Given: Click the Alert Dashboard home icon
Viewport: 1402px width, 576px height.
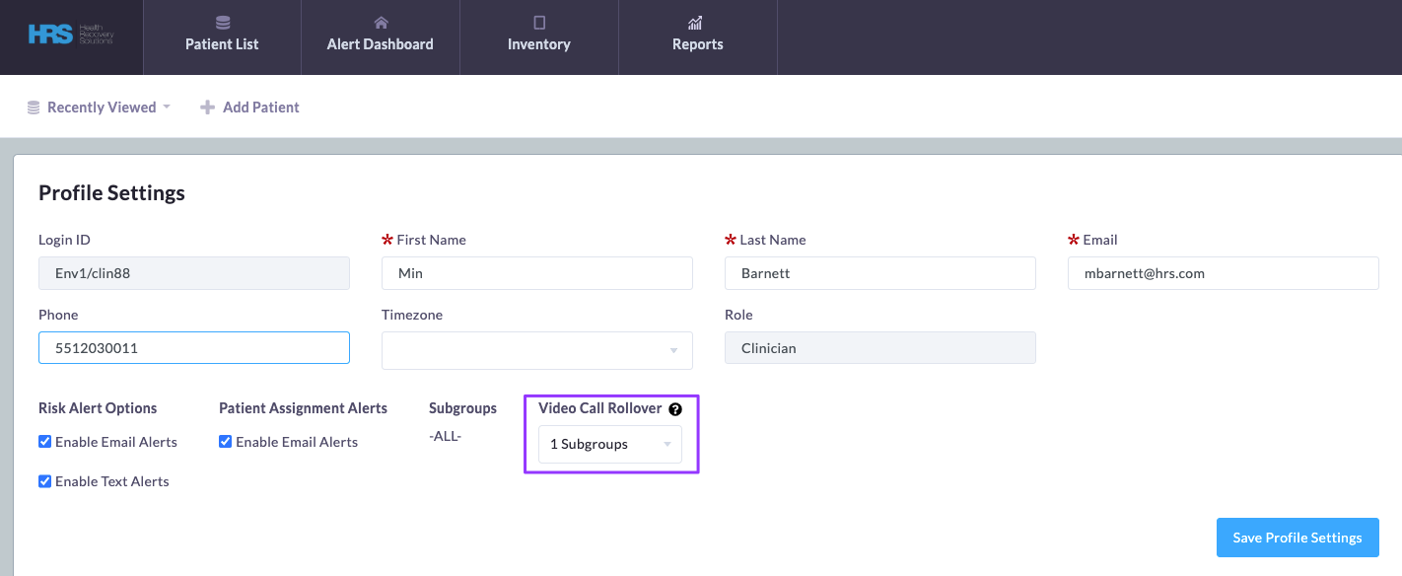Looking at the screenshot, I should click(381, 22).
